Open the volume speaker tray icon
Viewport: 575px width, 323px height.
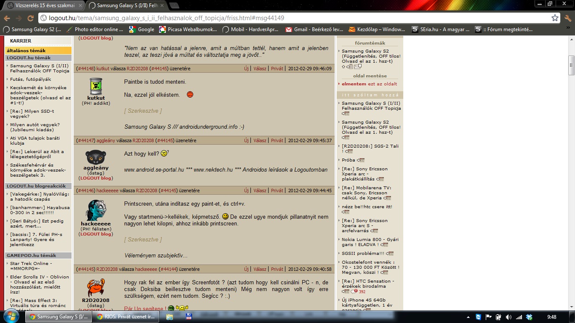[x=508, y=317]
